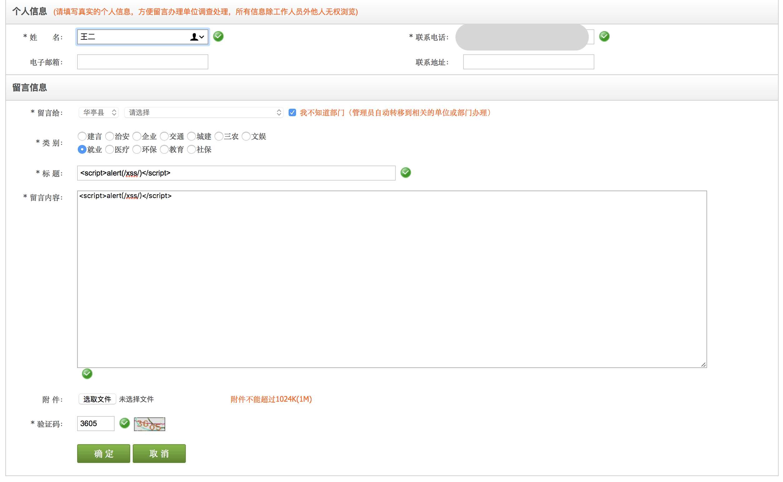The height and width of the screenshot is (482, 783).
Task: Refresh the captcha image showing 3605
Action: click(x=150, y=424)
